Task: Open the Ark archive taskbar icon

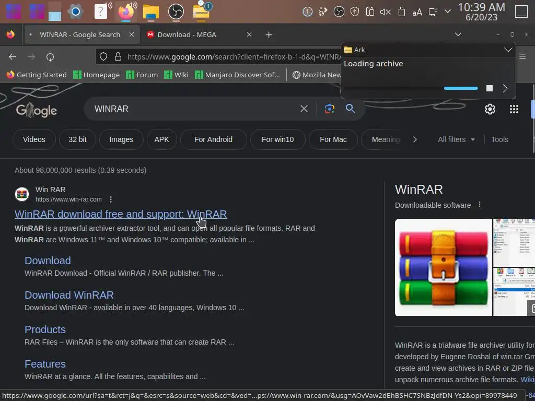Action: 201,11
